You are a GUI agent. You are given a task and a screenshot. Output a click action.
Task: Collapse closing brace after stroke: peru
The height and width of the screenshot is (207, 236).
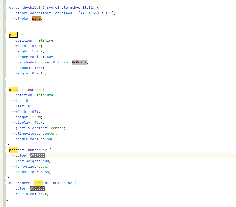(5, 24)
